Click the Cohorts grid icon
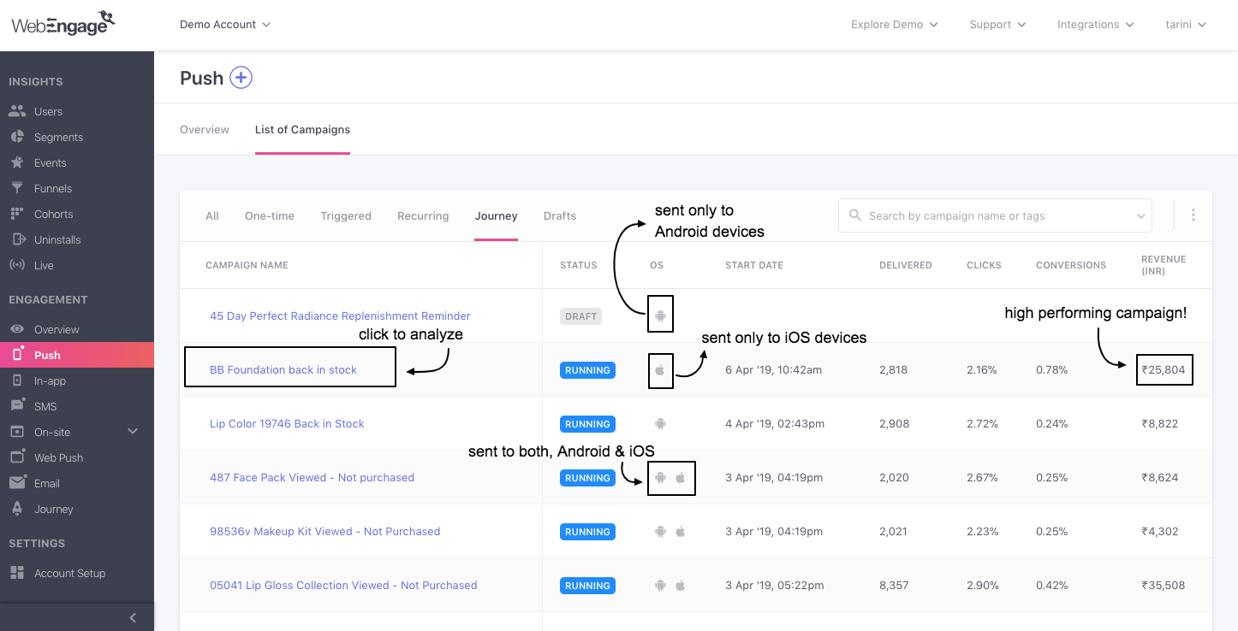 [16, 214]
